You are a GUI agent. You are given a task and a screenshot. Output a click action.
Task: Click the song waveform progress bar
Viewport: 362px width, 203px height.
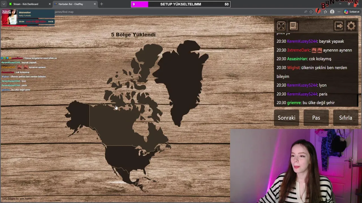(x=36, y=21)
